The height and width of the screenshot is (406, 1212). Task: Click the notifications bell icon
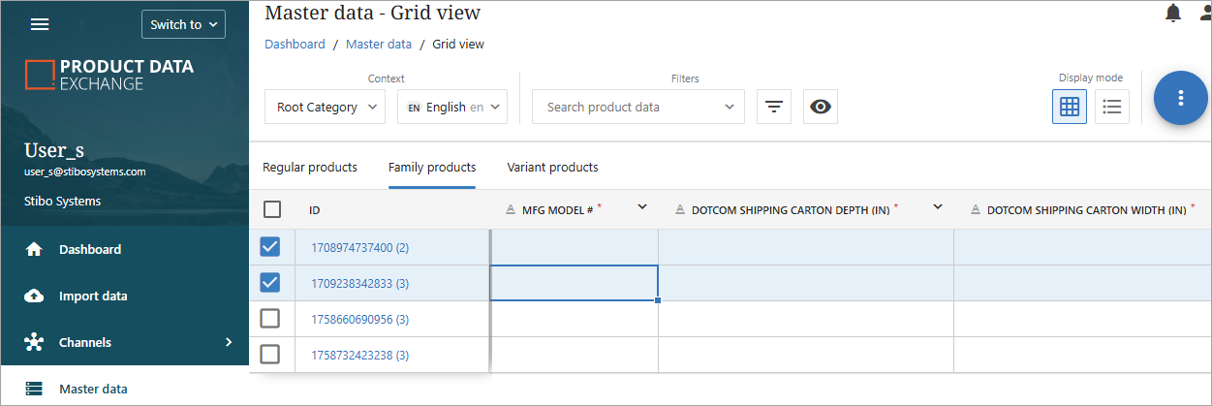[1173, 13]
